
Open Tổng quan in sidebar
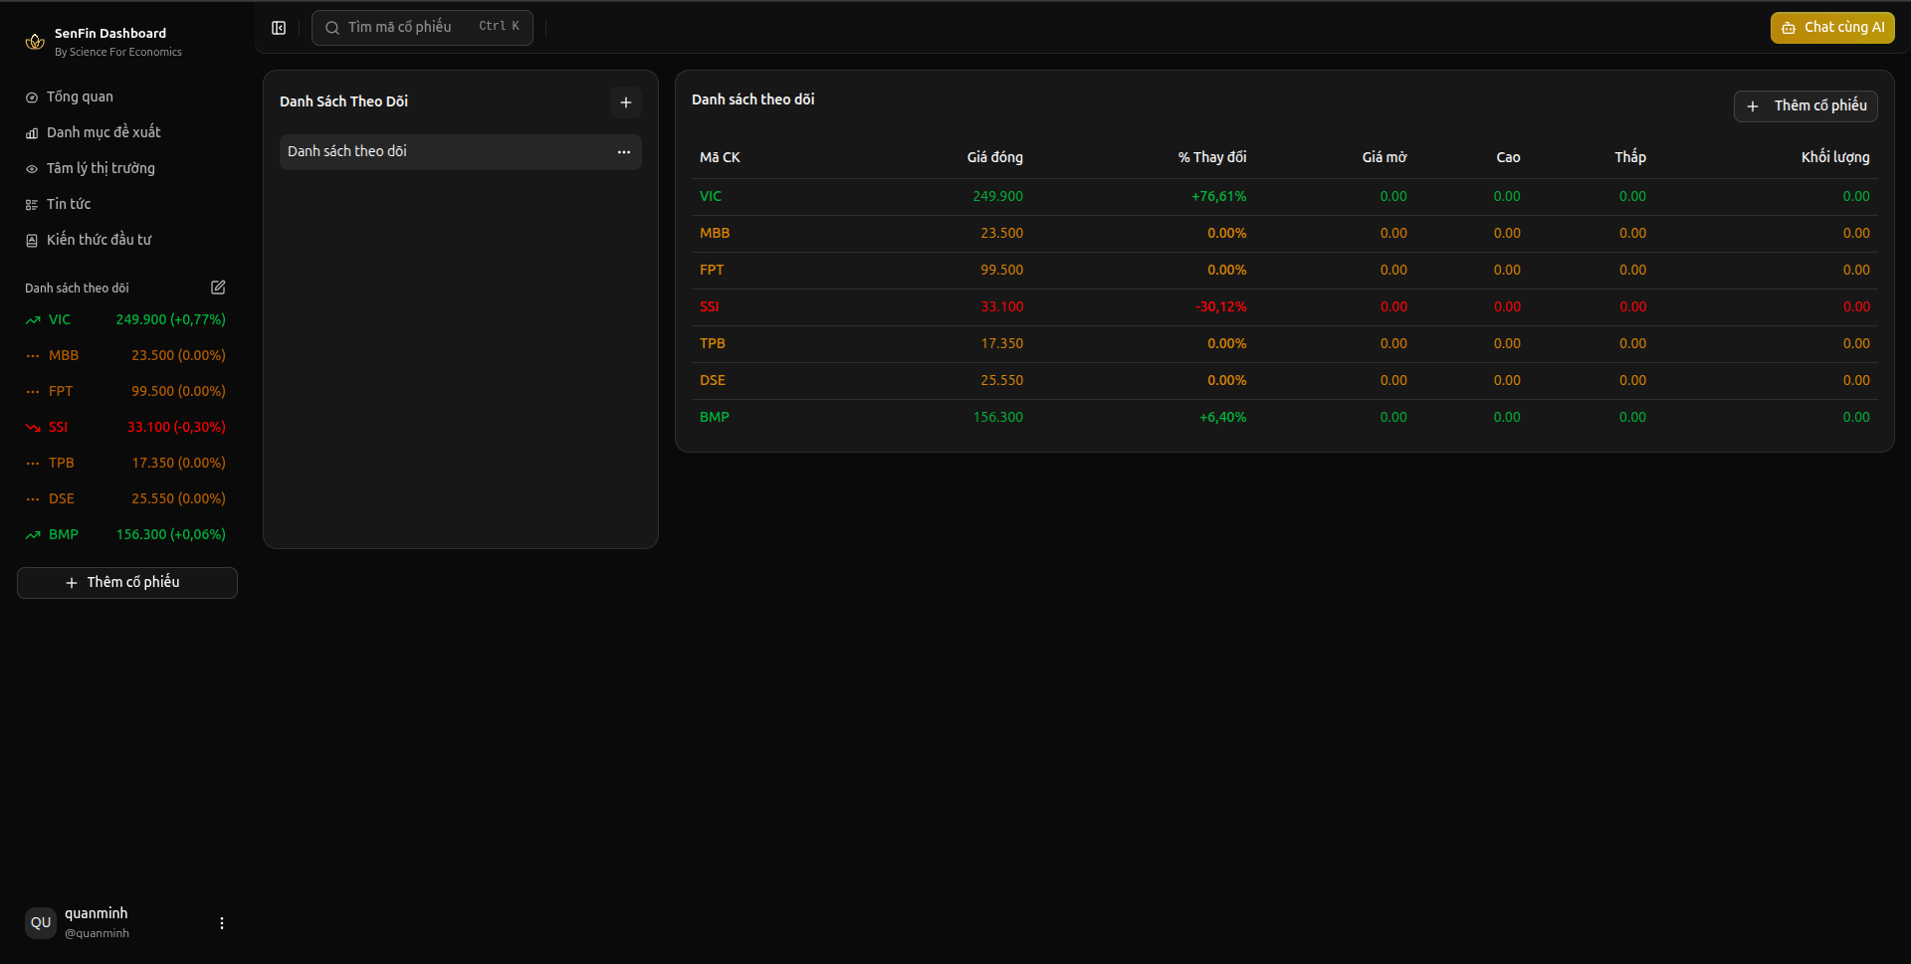[80, 96]
